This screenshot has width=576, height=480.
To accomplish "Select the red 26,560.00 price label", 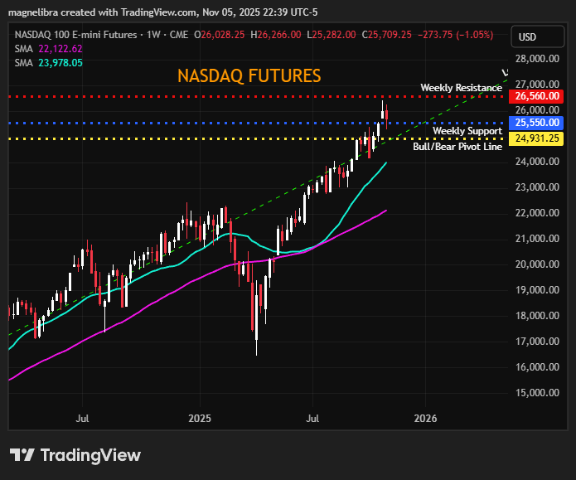I will (x=536, y=96).
